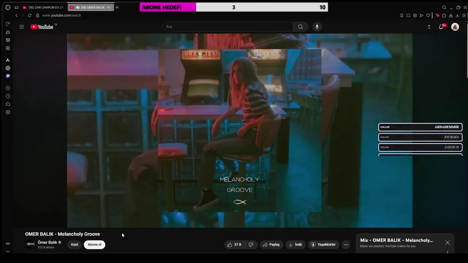Screen dimensions: 468x263
Task: Switch to the CAN CHAPLİN EV ZİY tab
Action: (44, 7)
